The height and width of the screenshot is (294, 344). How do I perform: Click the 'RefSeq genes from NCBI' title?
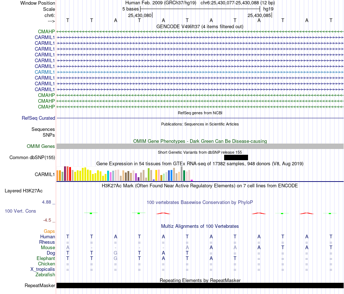pos(200,113)
